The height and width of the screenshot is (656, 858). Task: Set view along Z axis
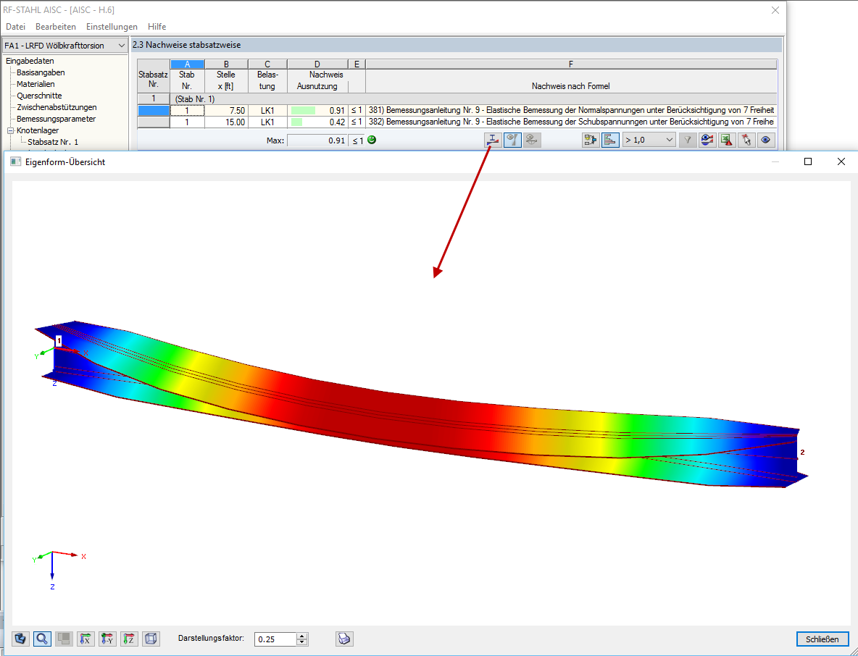tap(129, 639)
